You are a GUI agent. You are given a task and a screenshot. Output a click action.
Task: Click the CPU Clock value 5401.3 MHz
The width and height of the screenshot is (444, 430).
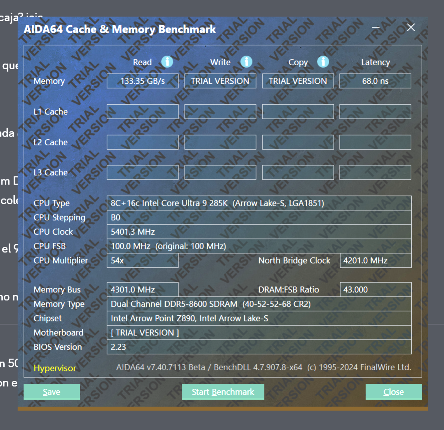pyautogui.click(x=259, y=232)
